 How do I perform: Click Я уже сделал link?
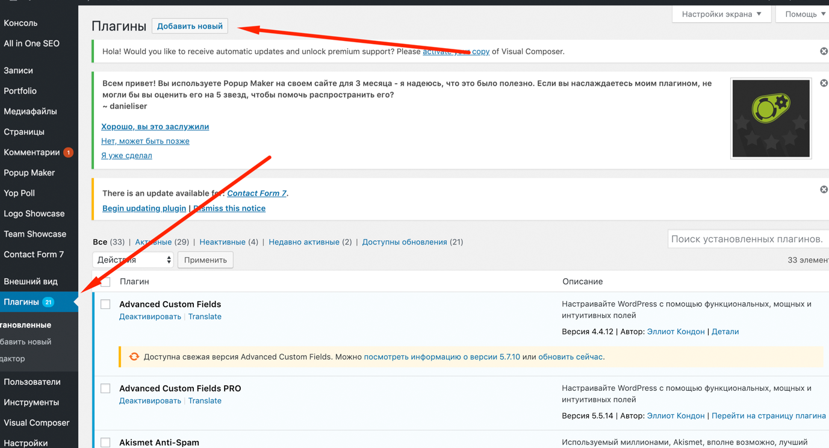[x=126, y=155]
